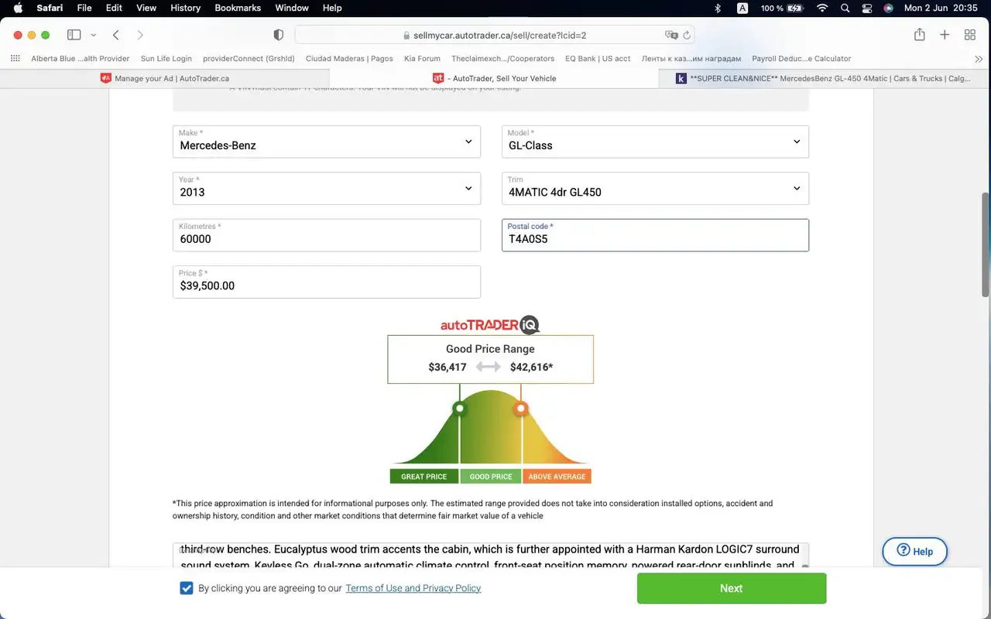This screenshot has width=991, height=619.
Task: Open the View menu
Action: coord(146,8)
